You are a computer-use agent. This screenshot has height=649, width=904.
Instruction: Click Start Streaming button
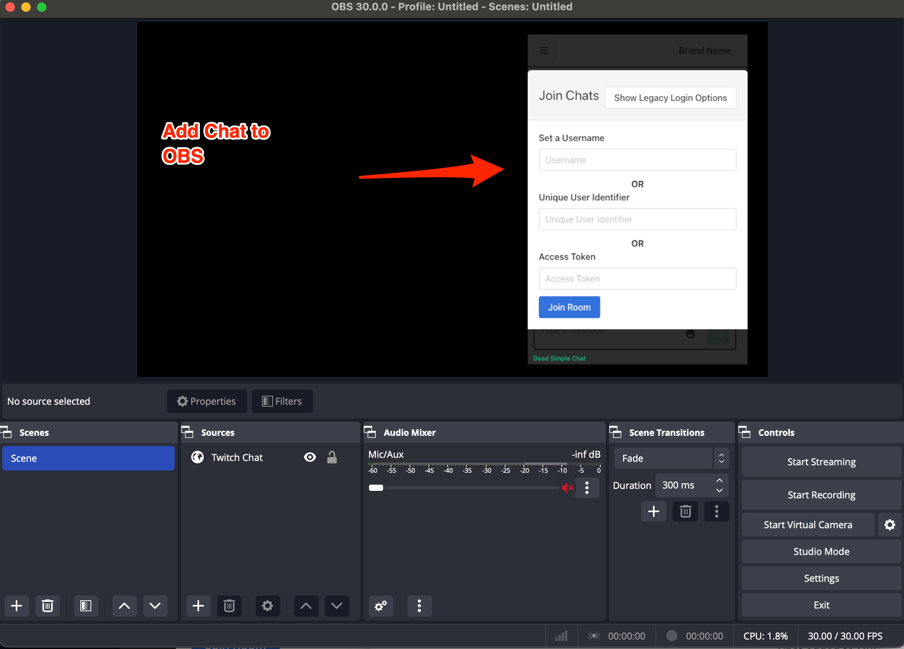point(821,462)
